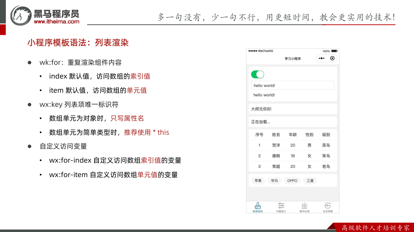Tap the capsule close circle button

pos(332,58)
